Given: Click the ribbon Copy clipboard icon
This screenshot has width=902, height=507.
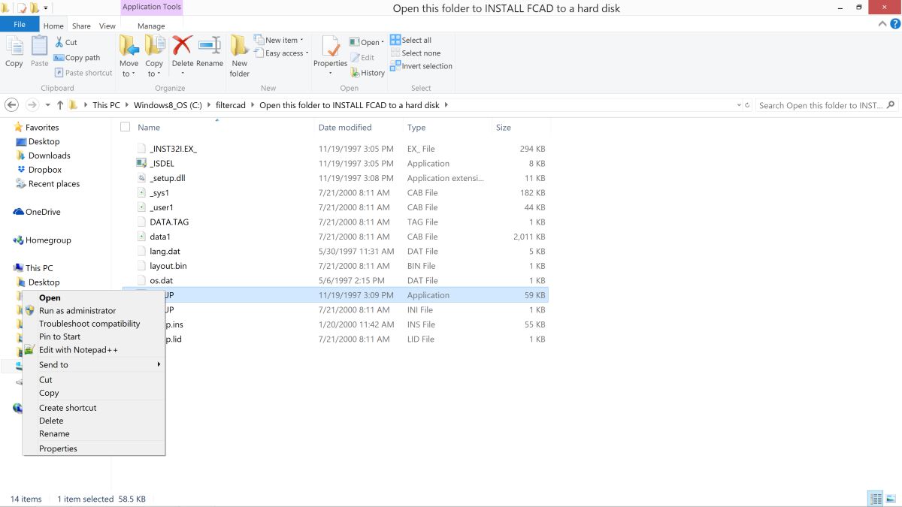Looking at the screenshot, I should coord(14,47).
